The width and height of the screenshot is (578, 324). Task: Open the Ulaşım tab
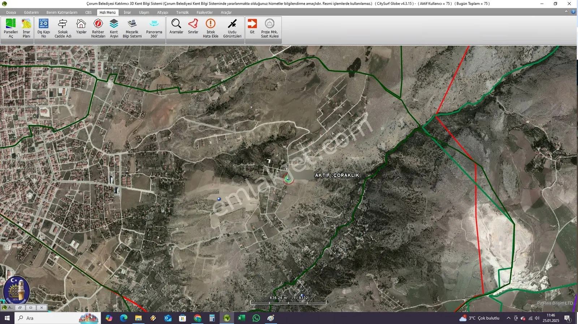pos(144,12)
